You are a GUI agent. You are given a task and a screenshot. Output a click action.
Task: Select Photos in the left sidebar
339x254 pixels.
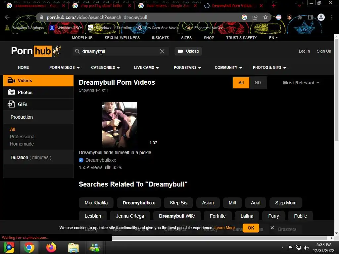(38, 93)
